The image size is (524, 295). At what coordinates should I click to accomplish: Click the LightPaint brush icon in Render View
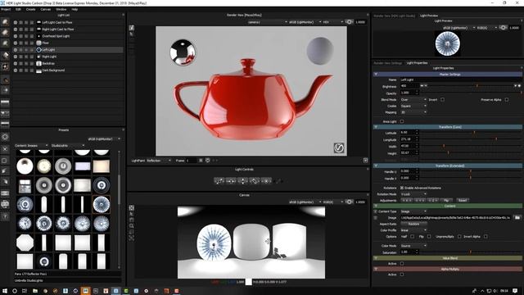pyautogui.click(x=132, y=28)
